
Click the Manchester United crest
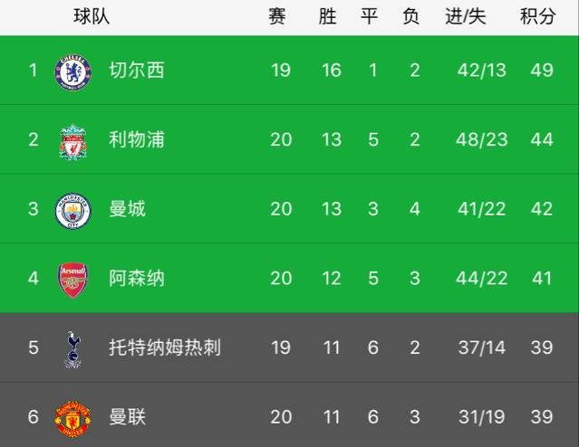(72, 419)
